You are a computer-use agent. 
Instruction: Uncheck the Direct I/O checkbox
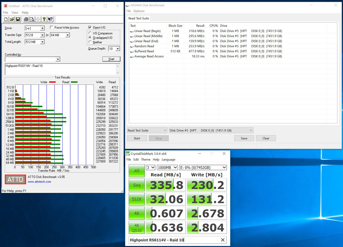pyautogui.click(x=90, y=28)
